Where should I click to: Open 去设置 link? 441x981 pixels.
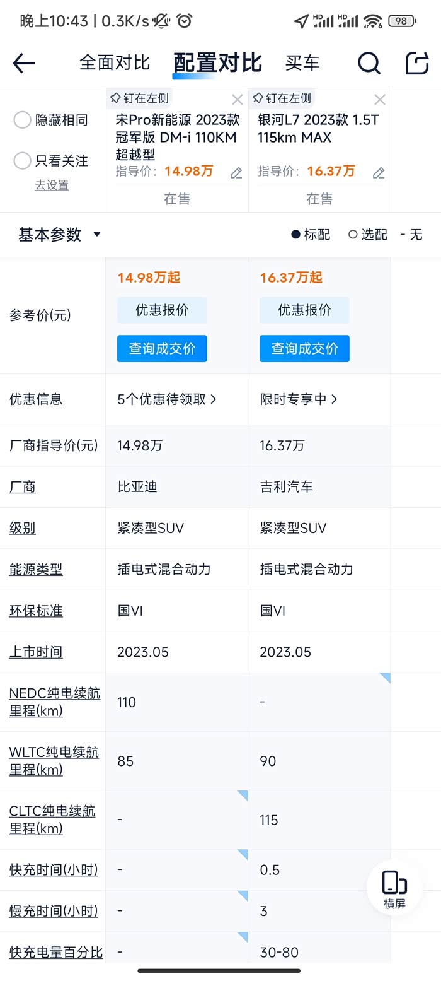pos(52,185)
